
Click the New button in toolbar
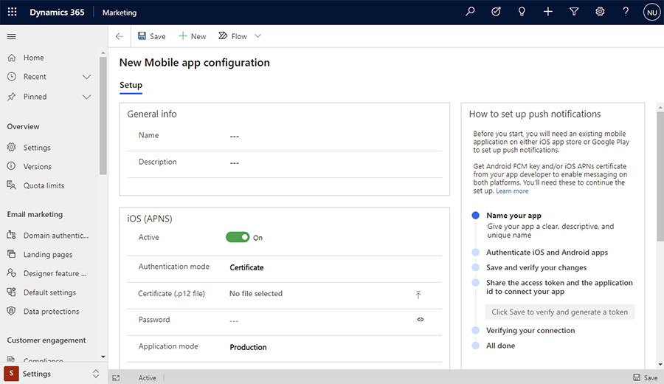point(193,36)
